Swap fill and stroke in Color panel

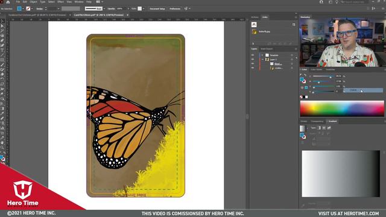click(x=305, y=75)
